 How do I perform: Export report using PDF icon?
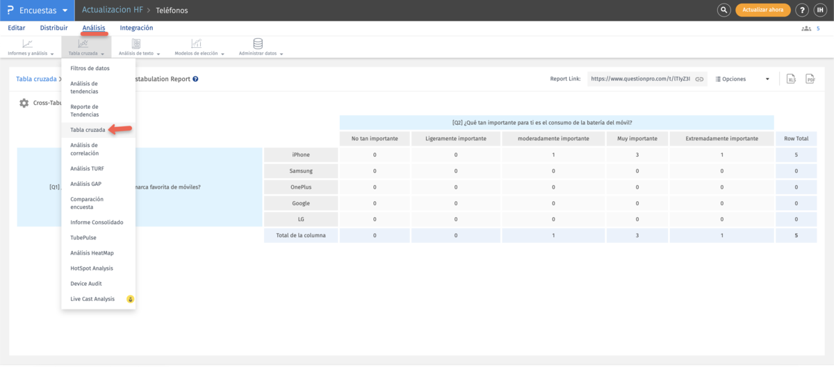pyautogui.click(x=810, y=79)
